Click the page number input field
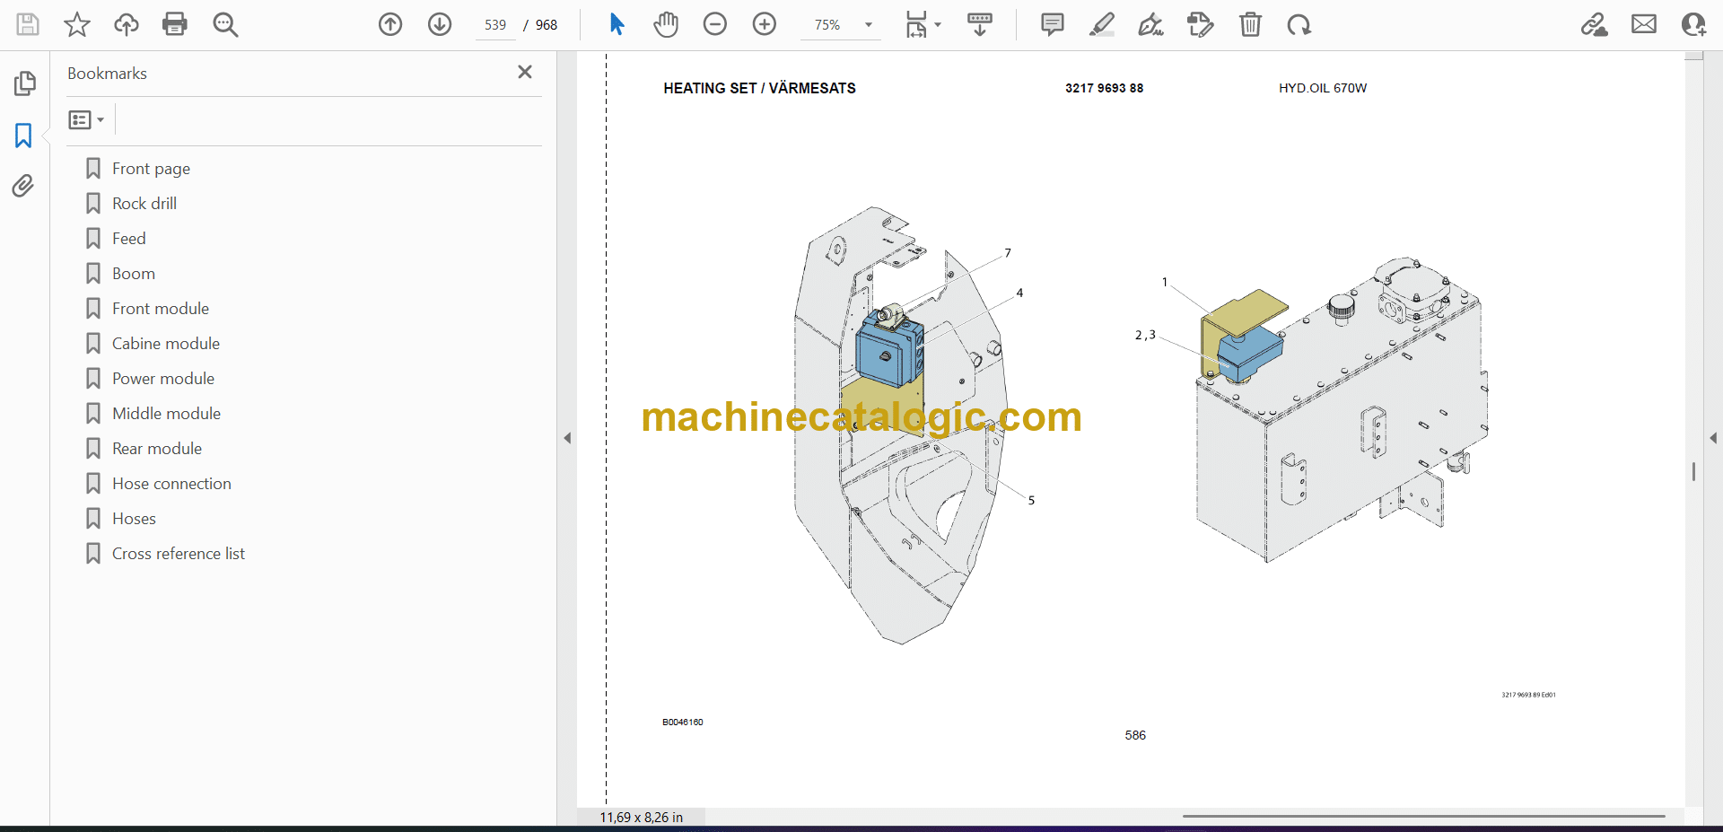This screenshot has height=832, width=1723. pos(495,25)
